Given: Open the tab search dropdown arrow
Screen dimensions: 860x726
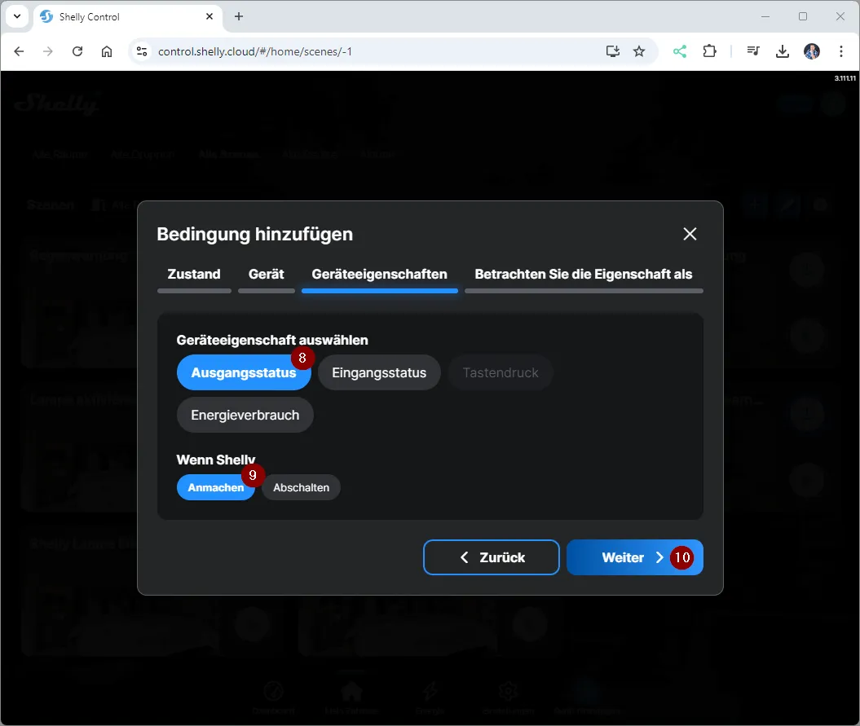Looking at the screenshot, I should 17,16.
